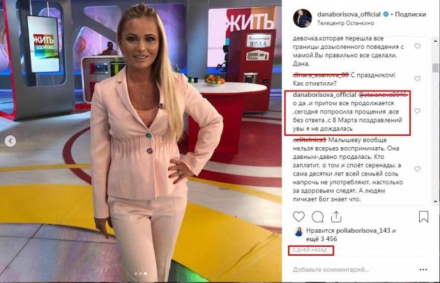440x283 pixels.
Task: Like the post with the large heart icon
Action: (298, 217)
